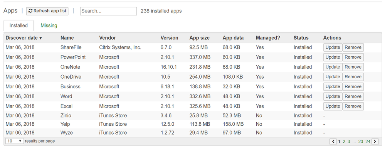
Task: Select the ShareFile app name
Action: 71,47
